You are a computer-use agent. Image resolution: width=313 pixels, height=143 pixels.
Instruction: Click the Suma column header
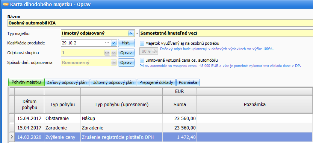point(180,104)
